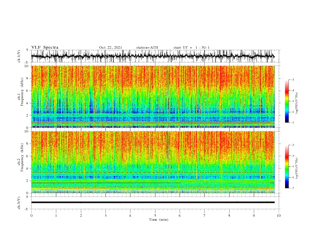Click the ch.1 PSD color scale bar
Image resolution: width=314 pixels, height=242 pixels.
point(287,101)
